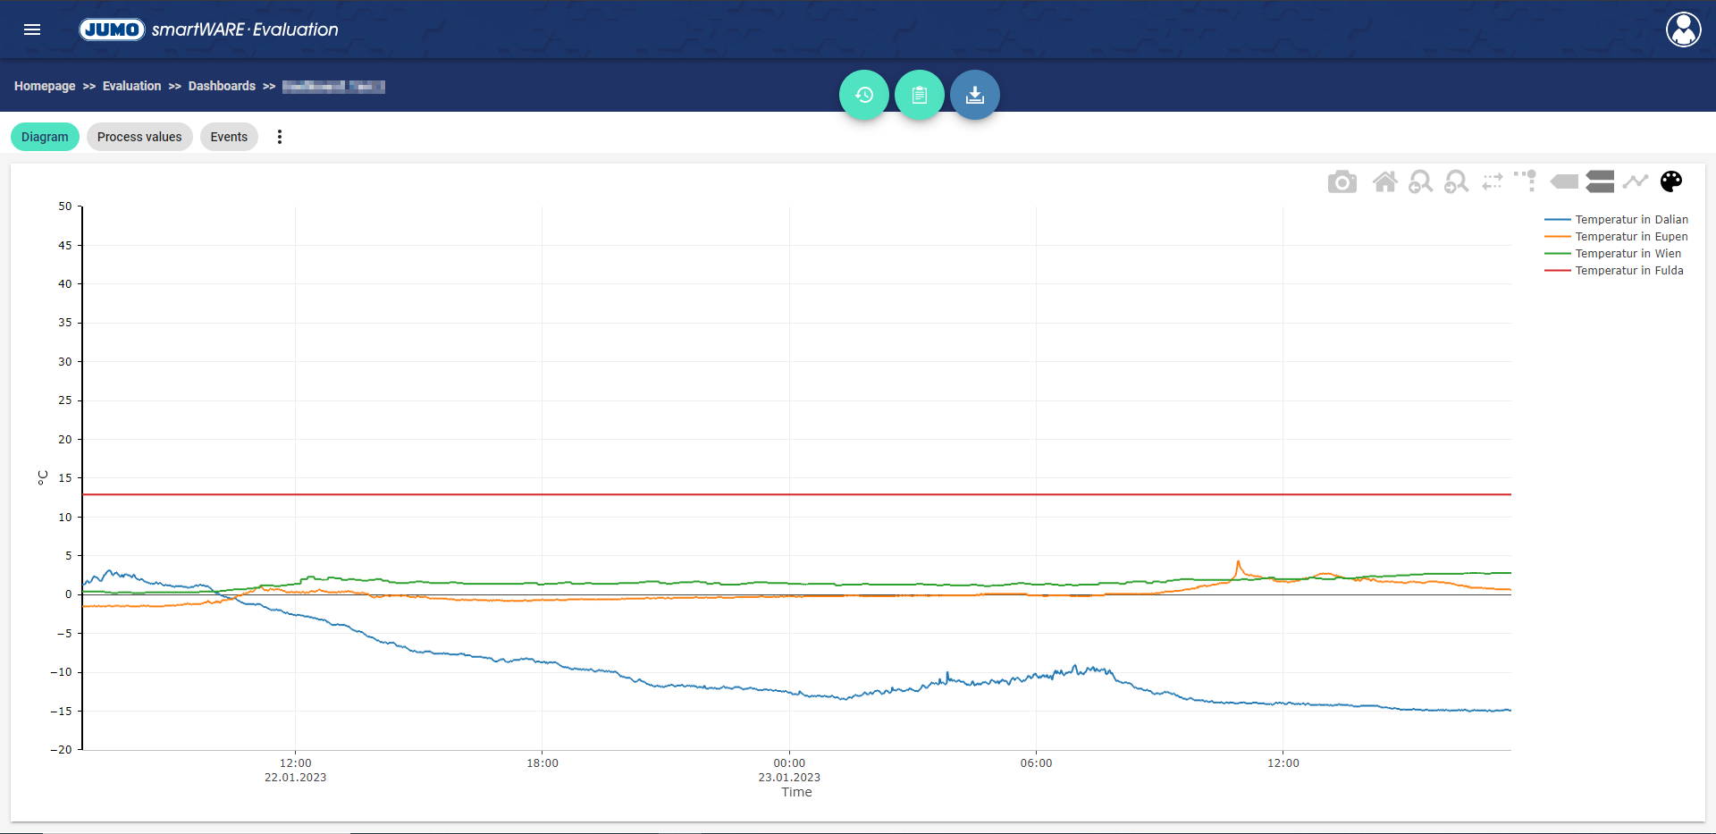1716x834 pixels.
Task: Click the blue download button
Action: 974,95
